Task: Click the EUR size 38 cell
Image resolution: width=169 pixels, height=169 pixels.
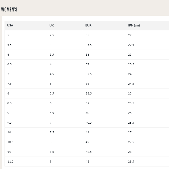Action: click(87, 84)
